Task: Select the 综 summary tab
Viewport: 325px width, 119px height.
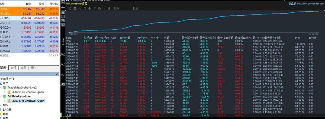Action: (x=70, y=8)
